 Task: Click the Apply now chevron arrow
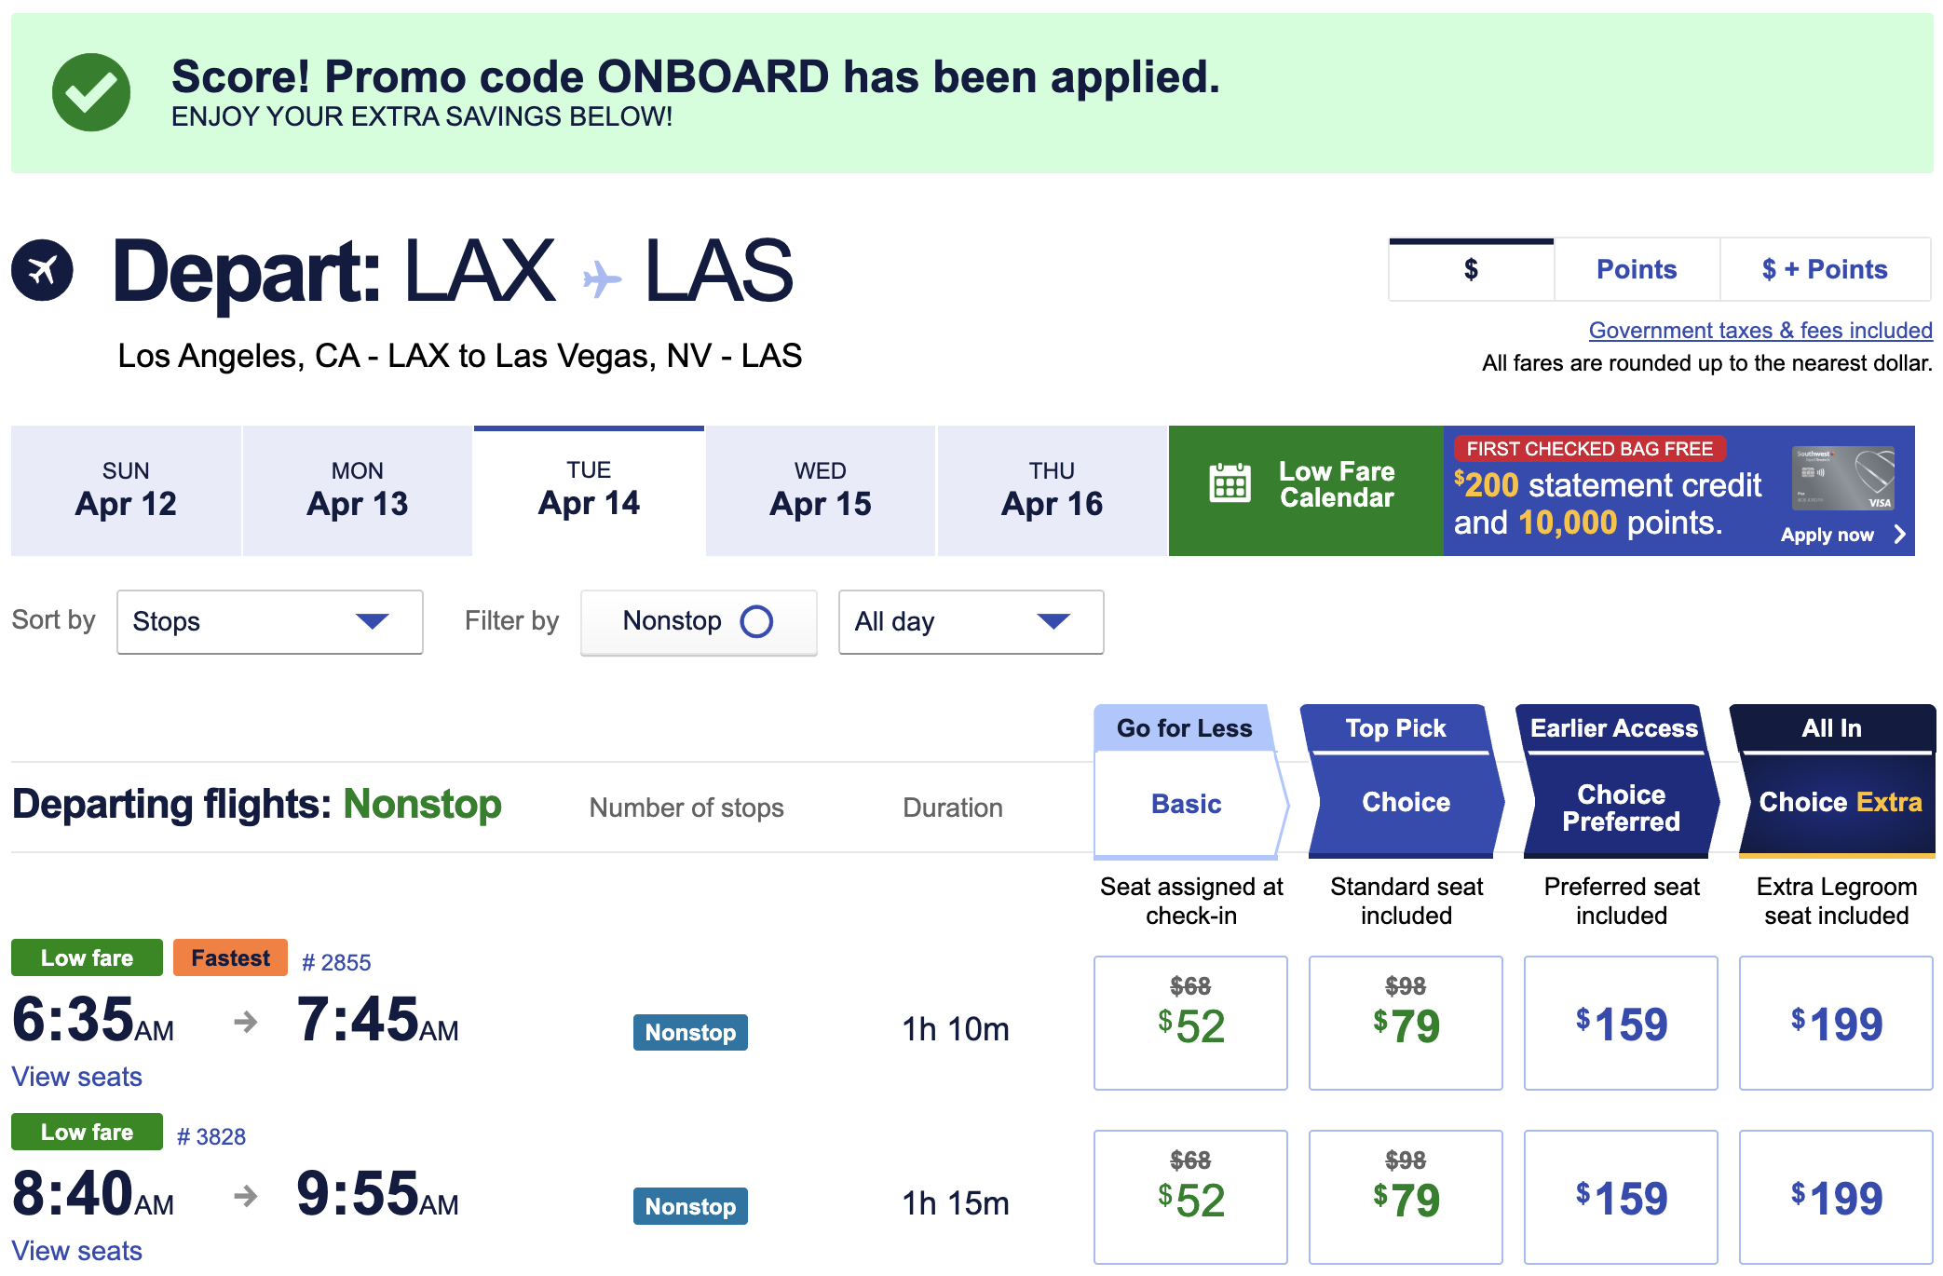(x=1900, y=535)
